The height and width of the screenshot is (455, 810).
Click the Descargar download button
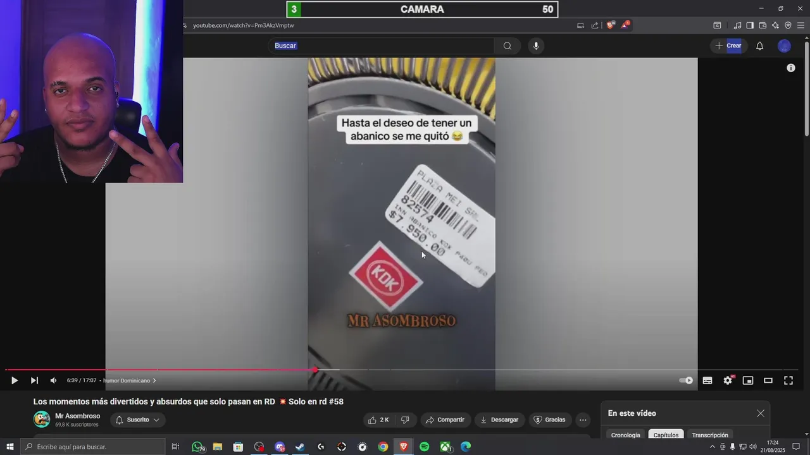coord(499,420)
